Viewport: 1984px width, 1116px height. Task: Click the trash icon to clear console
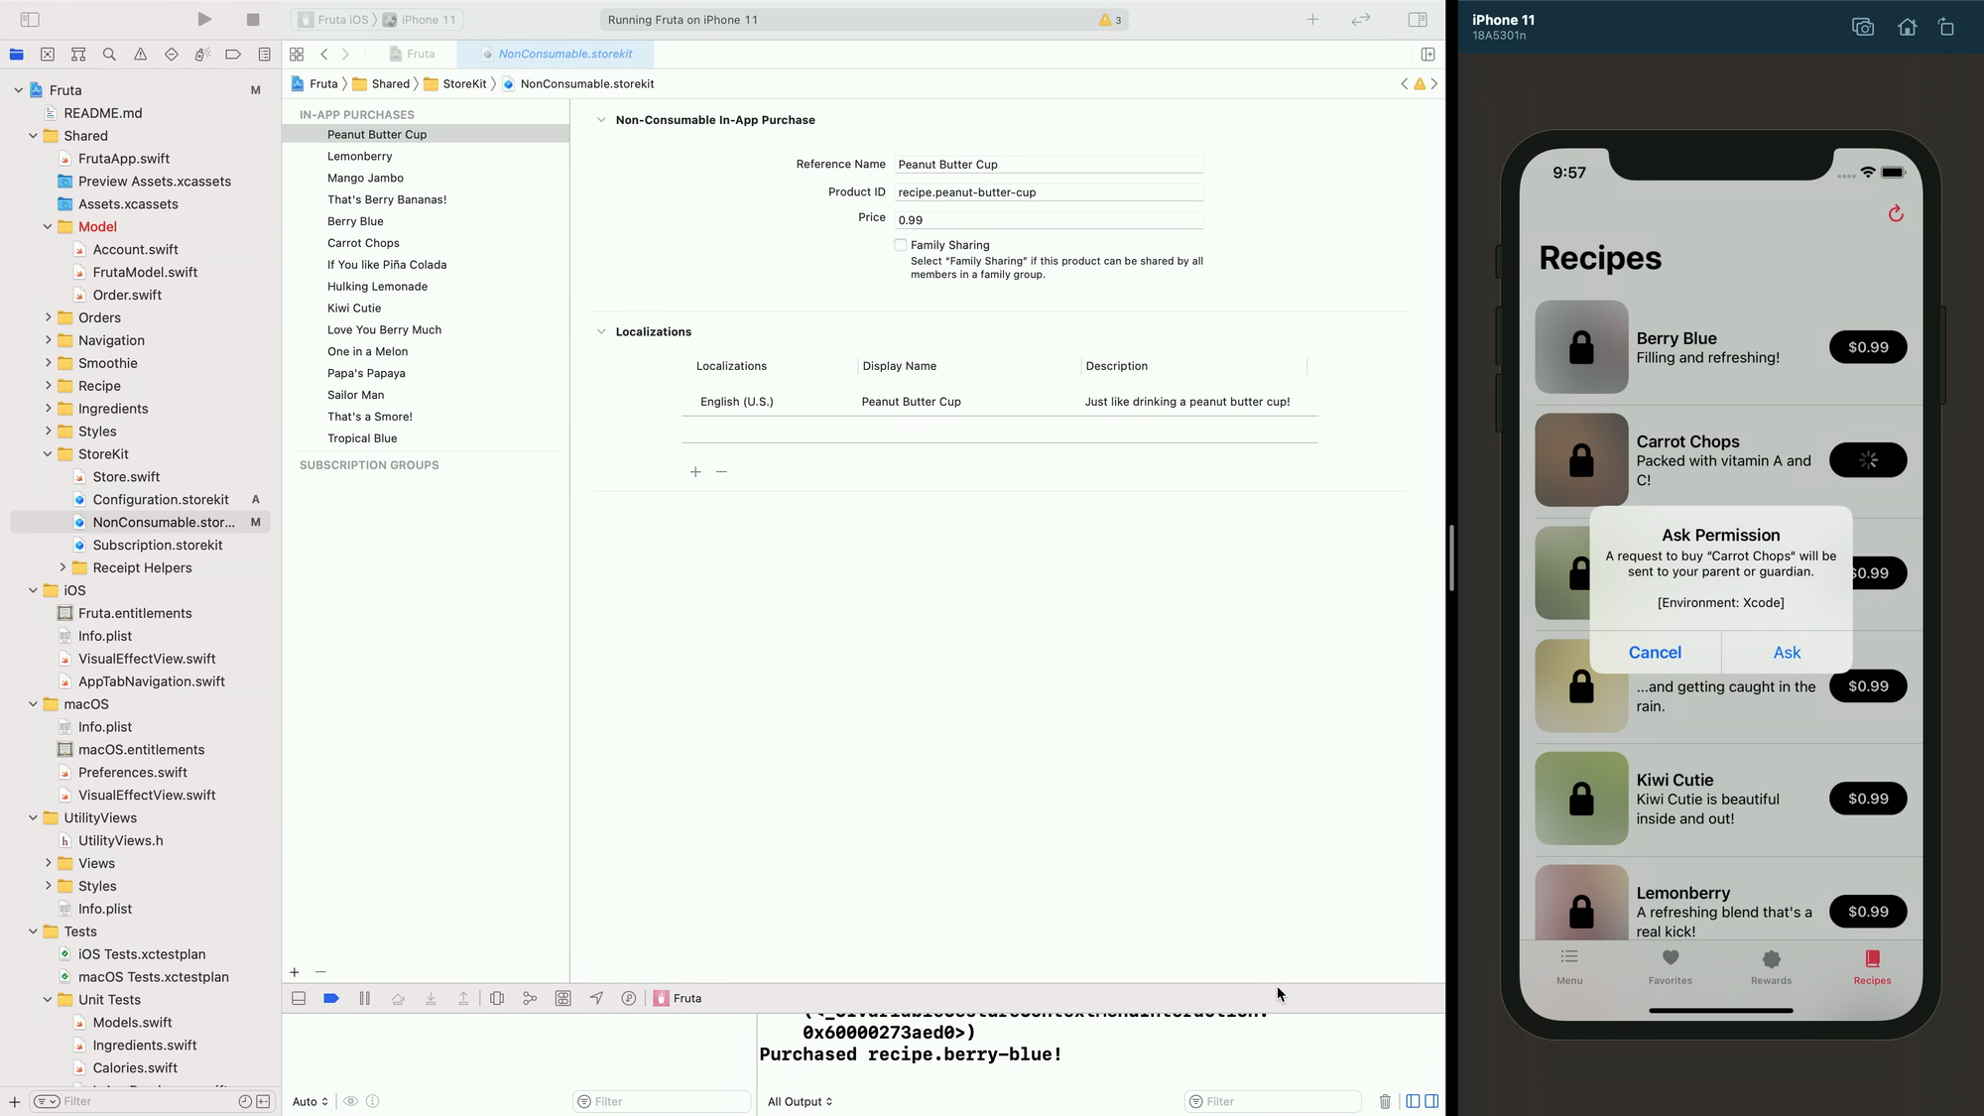[x=1385, y=1101]
